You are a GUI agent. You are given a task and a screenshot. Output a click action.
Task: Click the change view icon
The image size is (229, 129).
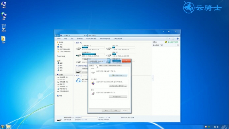tap(167, 39)
